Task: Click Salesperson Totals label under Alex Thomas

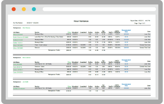Action: pos(54,50)
